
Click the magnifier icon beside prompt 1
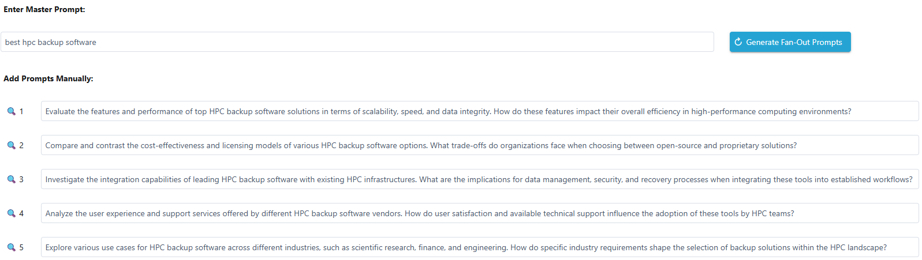pos(11,111)
